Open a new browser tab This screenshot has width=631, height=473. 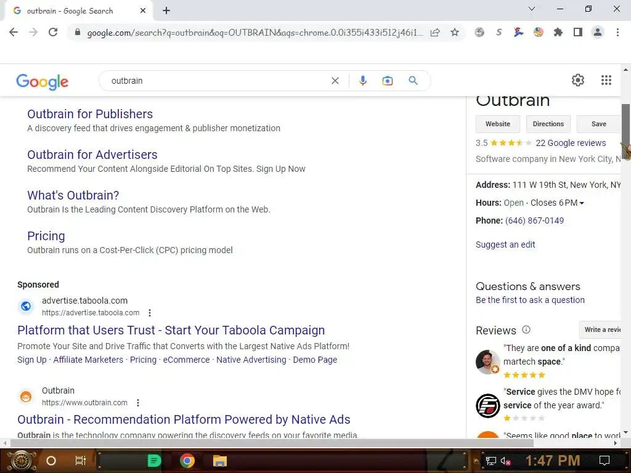tap(166, 11)
